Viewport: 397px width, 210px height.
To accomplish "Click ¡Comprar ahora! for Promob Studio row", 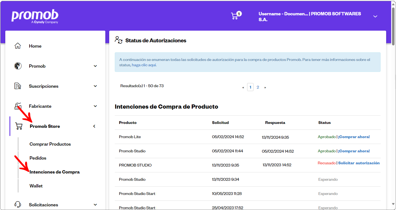I will [354, 151].
